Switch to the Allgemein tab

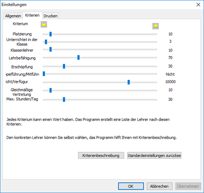[x=13, y=16]
